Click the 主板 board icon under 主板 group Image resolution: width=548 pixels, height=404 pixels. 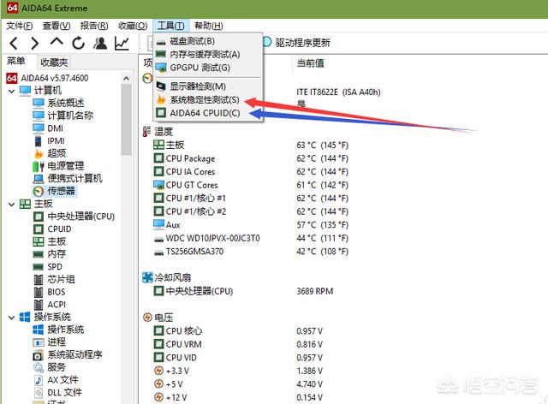39,241
